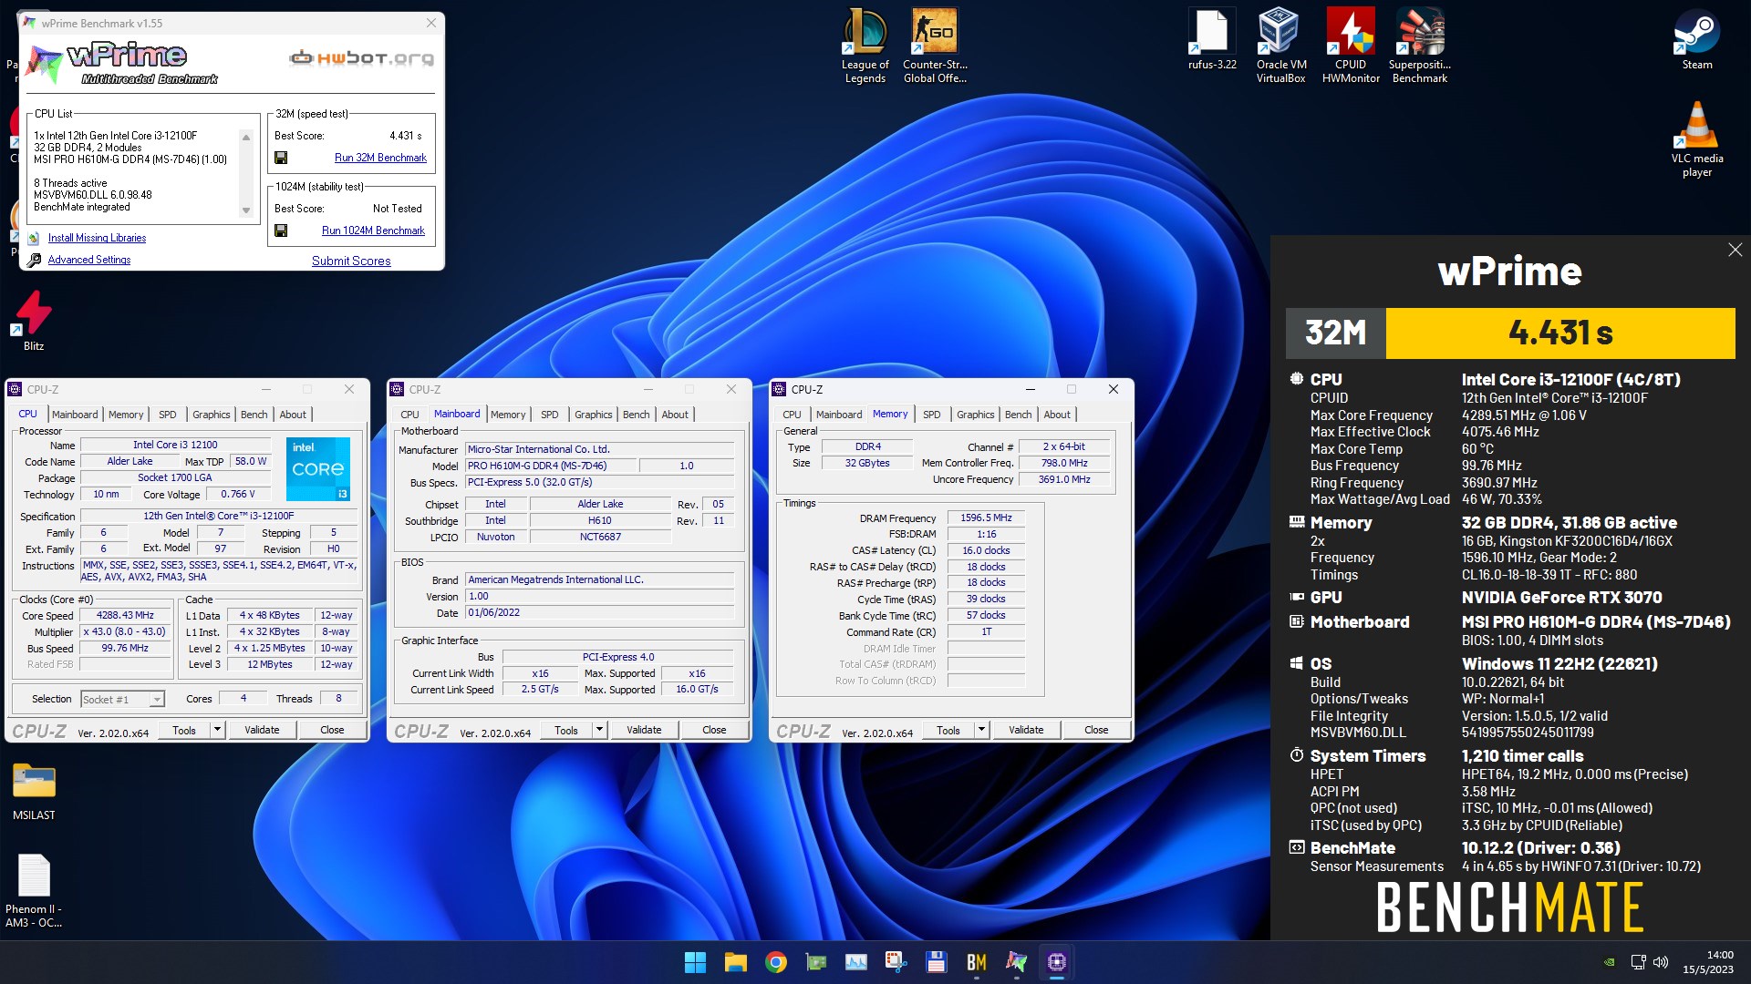Open Counter-Strike Global Offensive desktop icon
This screenshot has width=1751, height=984.
pos(935,46)
